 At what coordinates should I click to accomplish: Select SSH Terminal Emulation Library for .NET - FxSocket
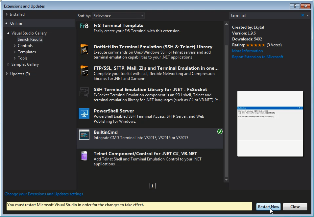150,89
